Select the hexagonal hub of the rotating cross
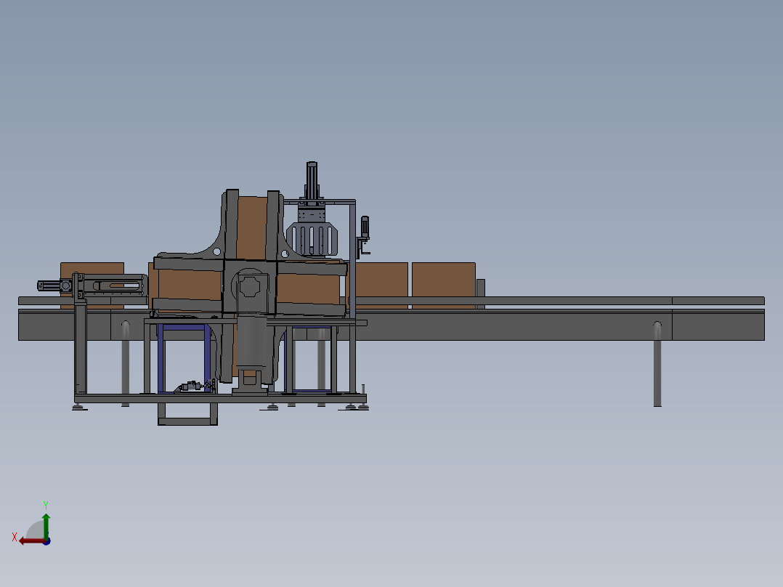The image size is (783, 587). (249, 287)
